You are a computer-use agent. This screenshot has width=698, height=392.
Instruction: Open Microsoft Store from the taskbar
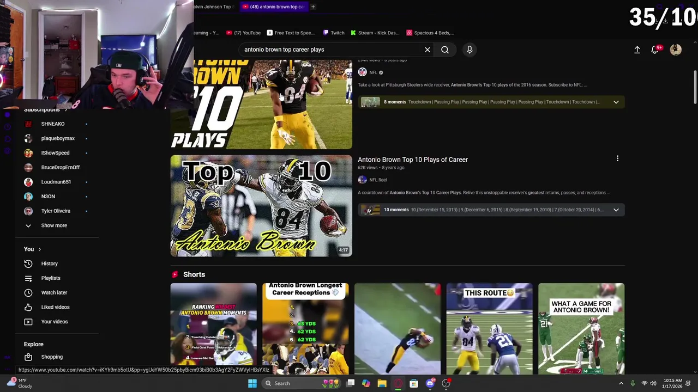pyautogui.click(x=414, y=383)
